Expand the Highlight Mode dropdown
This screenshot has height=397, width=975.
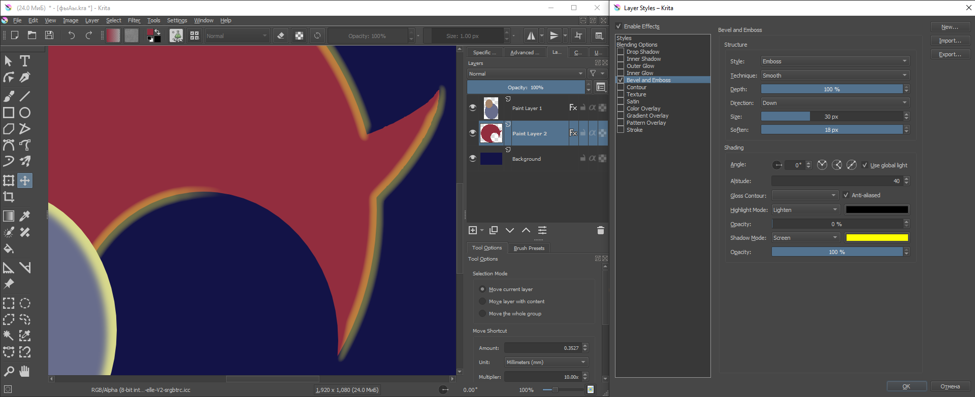click(805, 210)
